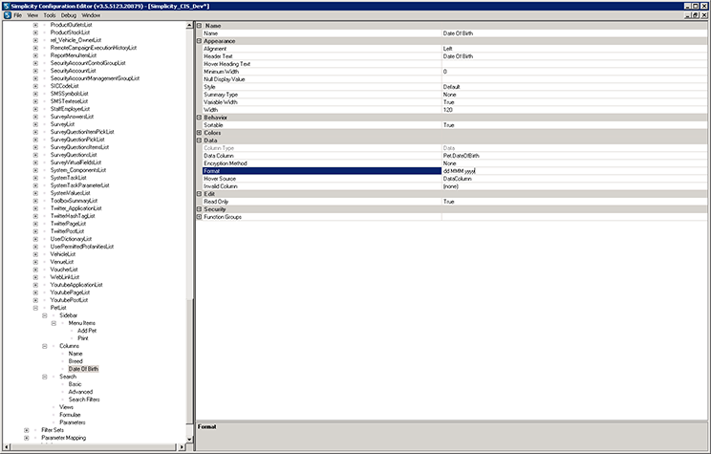
Task: Click the Hover Source value DataColumn
Action: coord(574,179)
